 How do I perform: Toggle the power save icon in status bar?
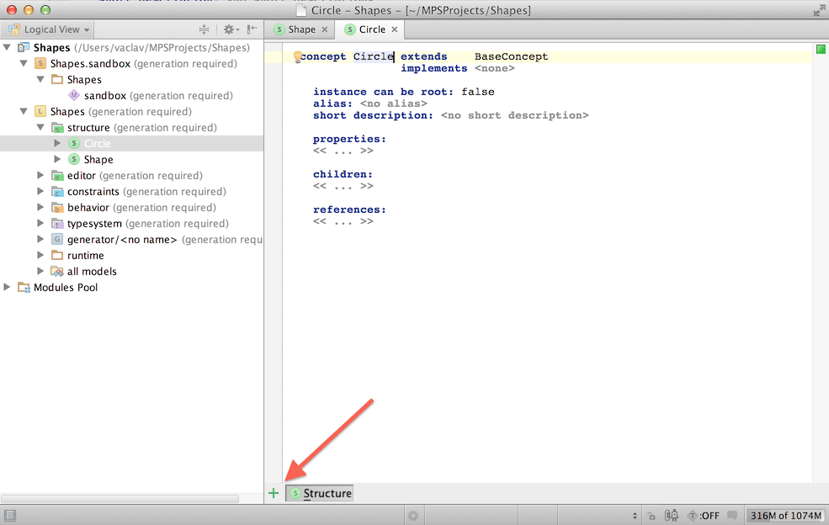point(672,516)
